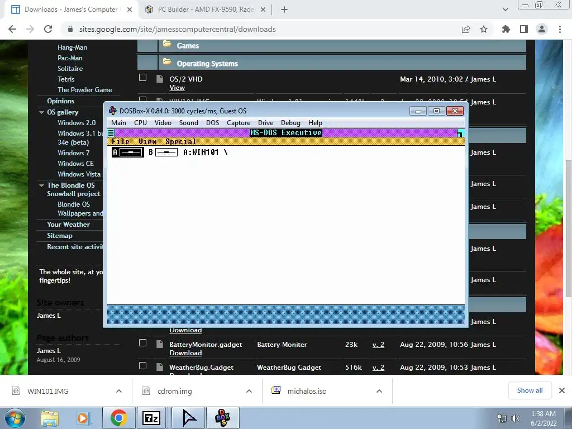Open the DOS menu in DOSBox-X
Viewport: 572px width, 429px height.
(x=212, y=123)
